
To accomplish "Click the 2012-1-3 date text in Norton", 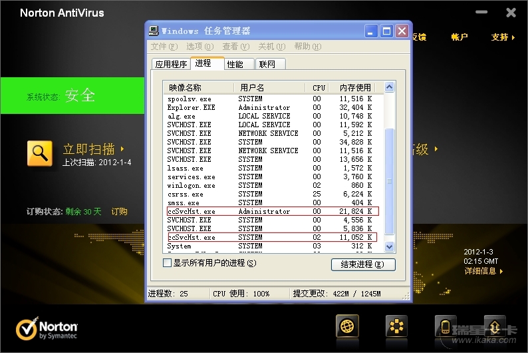I will [478, 252].
